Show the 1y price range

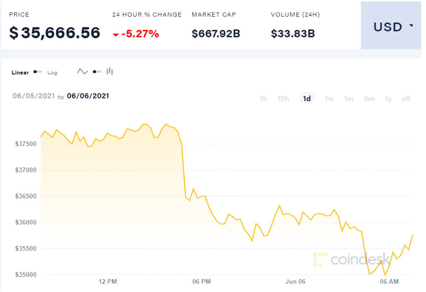(x=388, y=99)
